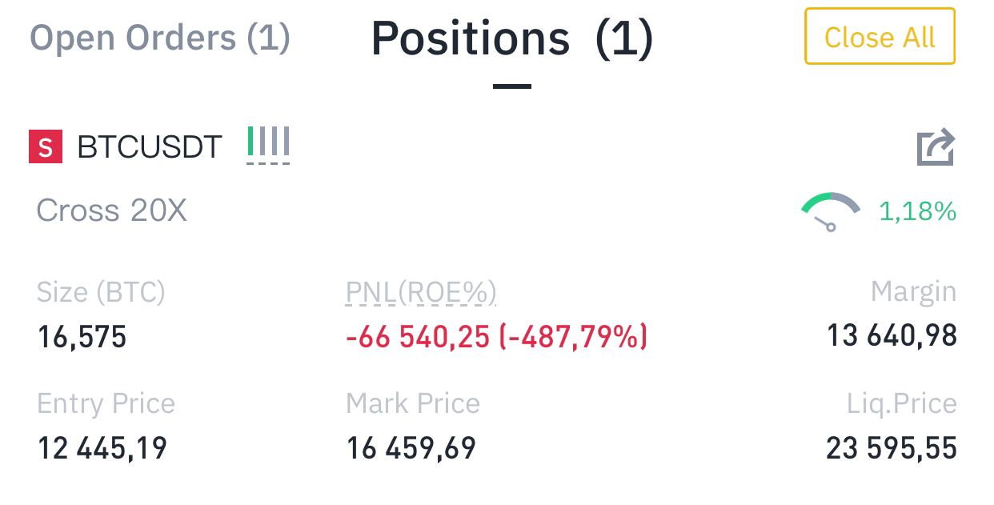Click the 1,18% margin ratio value
Image resolution: width=994 pixels, height=505 pixels.
point(917,212)
